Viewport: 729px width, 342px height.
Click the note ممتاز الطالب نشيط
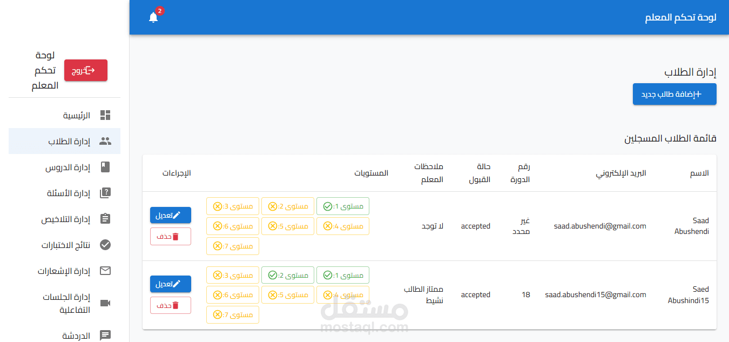(423, 294)
